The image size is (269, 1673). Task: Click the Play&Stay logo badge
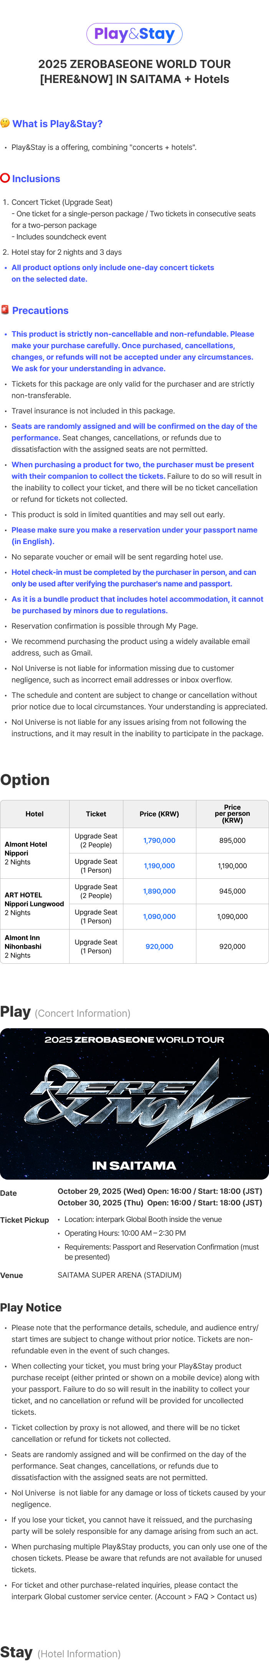(x=134, y=34)
